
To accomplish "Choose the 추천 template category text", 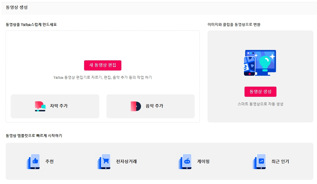I will tap(50, 161).
